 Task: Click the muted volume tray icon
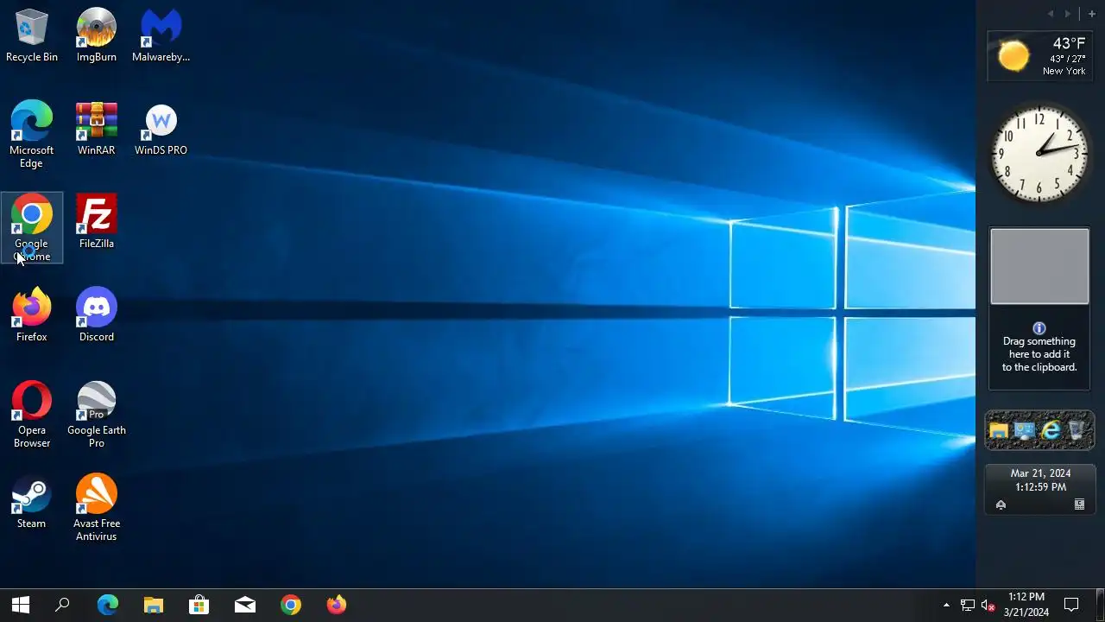point(989,606)
